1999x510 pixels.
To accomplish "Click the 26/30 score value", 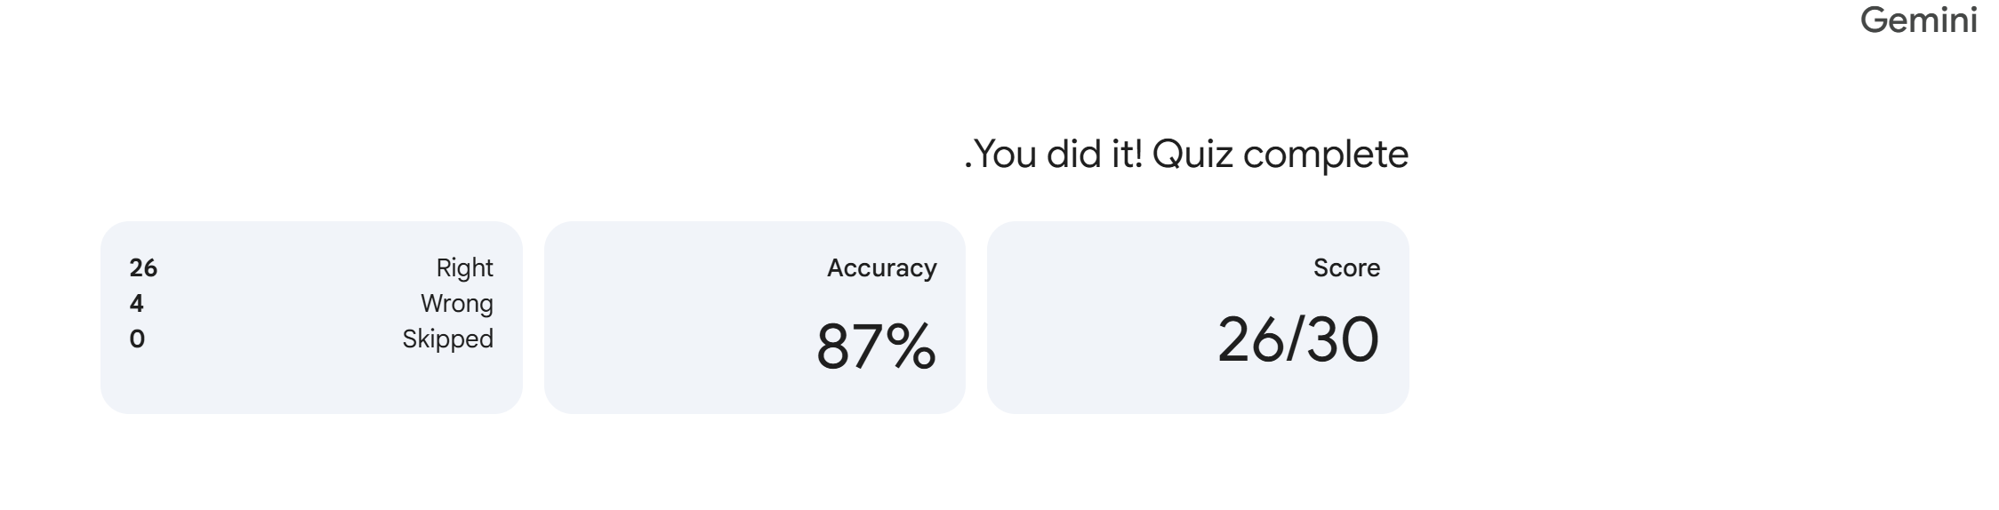I will (x=1297, y=339).
